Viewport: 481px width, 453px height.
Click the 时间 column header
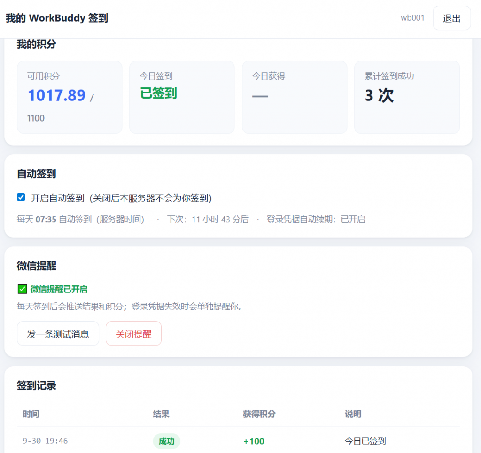coord(31,414)
